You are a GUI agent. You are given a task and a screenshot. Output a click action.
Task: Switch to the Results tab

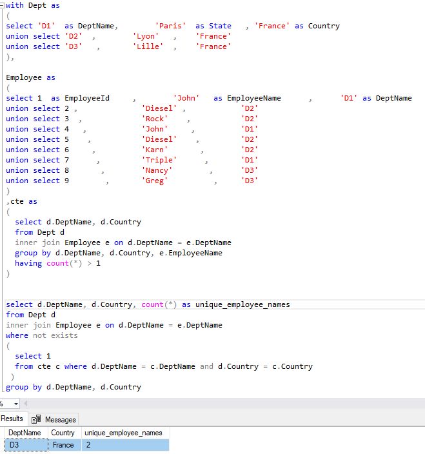click(x=12, y=419)
